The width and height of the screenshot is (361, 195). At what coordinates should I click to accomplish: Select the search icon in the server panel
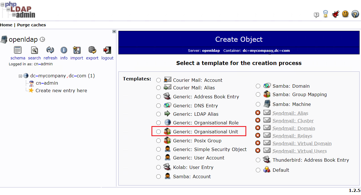pyautogui.click(x=34, y=50)
